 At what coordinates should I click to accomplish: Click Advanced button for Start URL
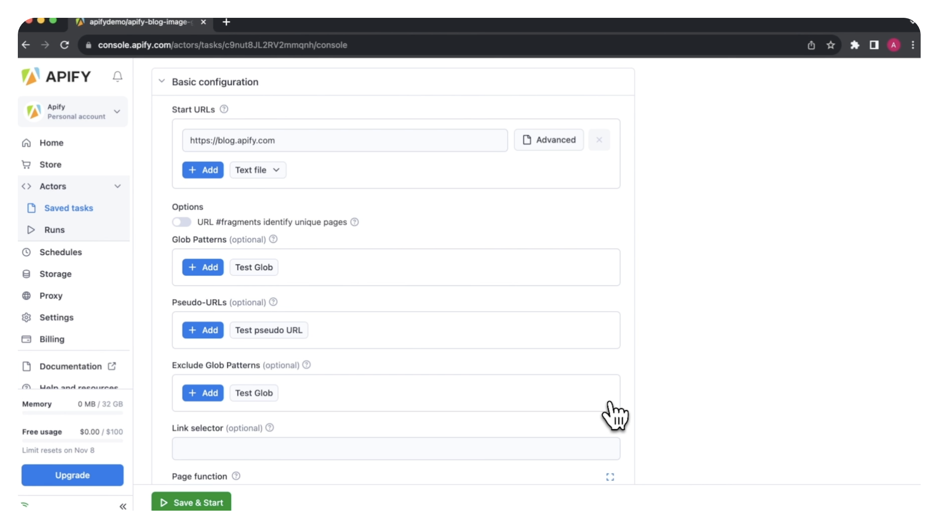[549, 140]
